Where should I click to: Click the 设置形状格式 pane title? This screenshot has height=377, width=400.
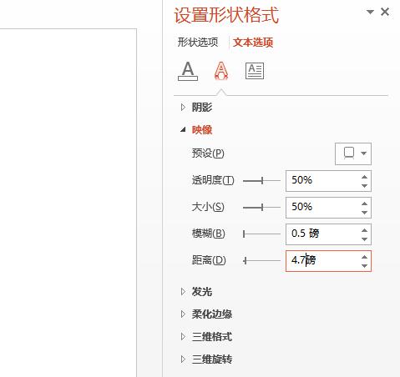[226, 15]
